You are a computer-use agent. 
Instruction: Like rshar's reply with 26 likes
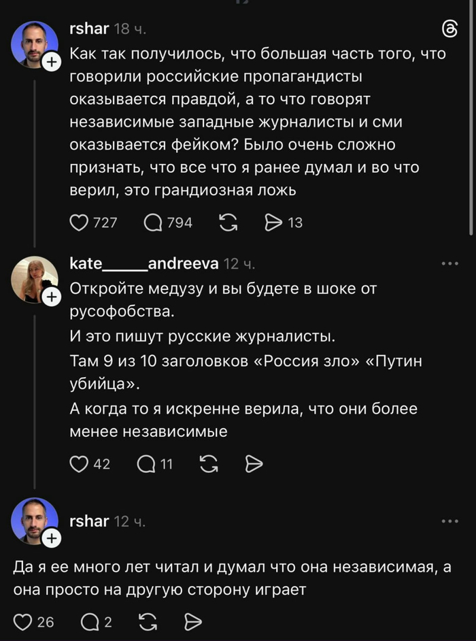tap(23, 622)
